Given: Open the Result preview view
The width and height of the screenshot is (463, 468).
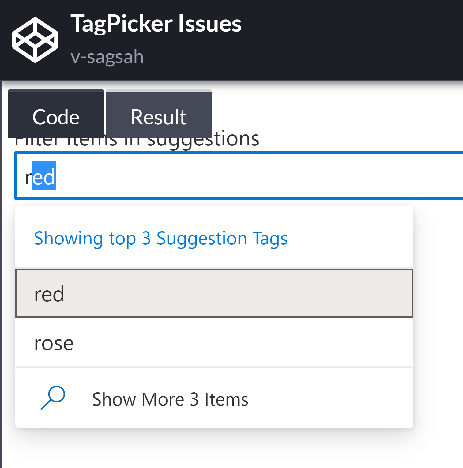Looking at the screenshot, I should (158, 117).
